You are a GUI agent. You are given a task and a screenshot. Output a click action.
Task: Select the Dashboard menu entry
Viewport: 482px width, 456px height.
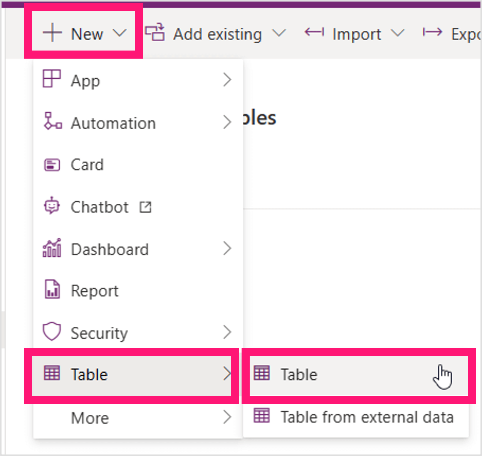pyautogui.click(x=138, y=249)
